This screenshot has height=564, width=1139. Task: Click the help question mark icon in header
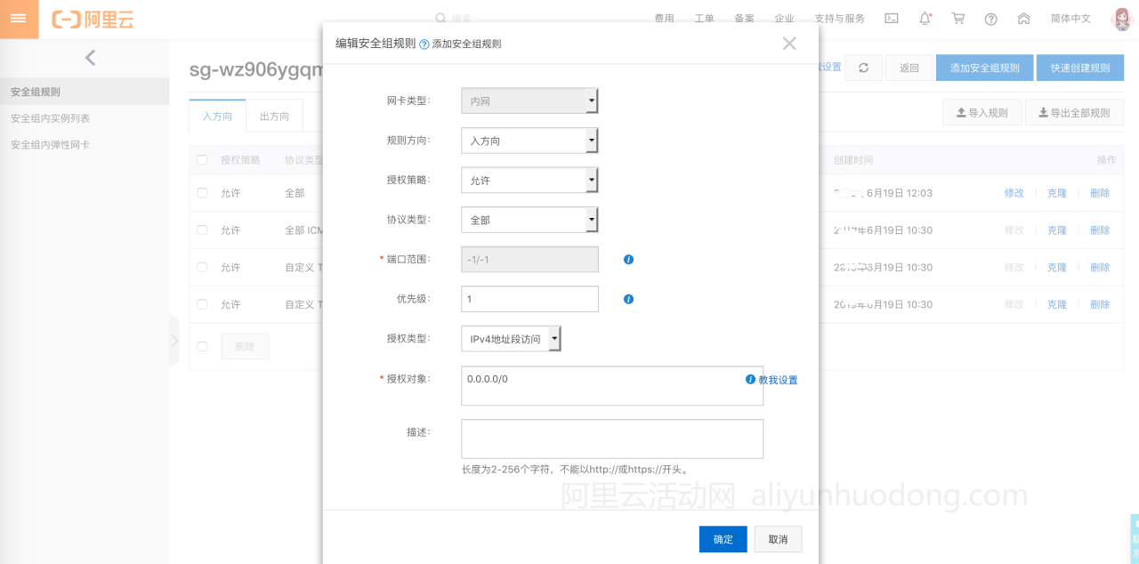(x=991, y=19)
